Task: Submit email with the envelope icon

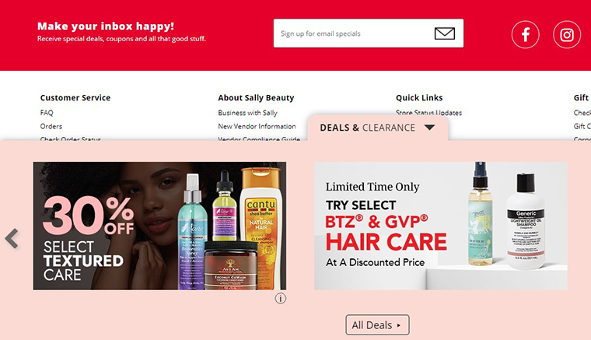Action: coord(444,33)
